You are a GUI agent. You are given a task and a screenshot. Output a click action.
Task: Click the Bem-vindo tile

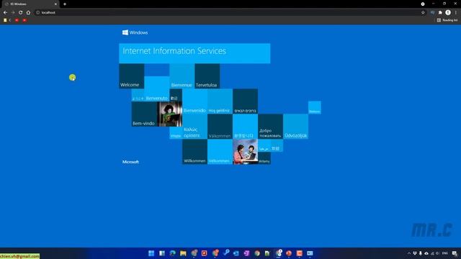click(144, 114)
